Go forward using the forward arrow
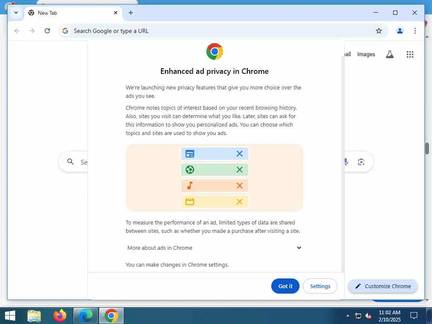432x324 pixels. coord(32,31)
